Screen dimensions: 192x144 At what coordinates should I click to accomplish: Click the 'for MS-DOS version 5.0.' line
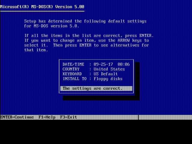coord(52,26)
